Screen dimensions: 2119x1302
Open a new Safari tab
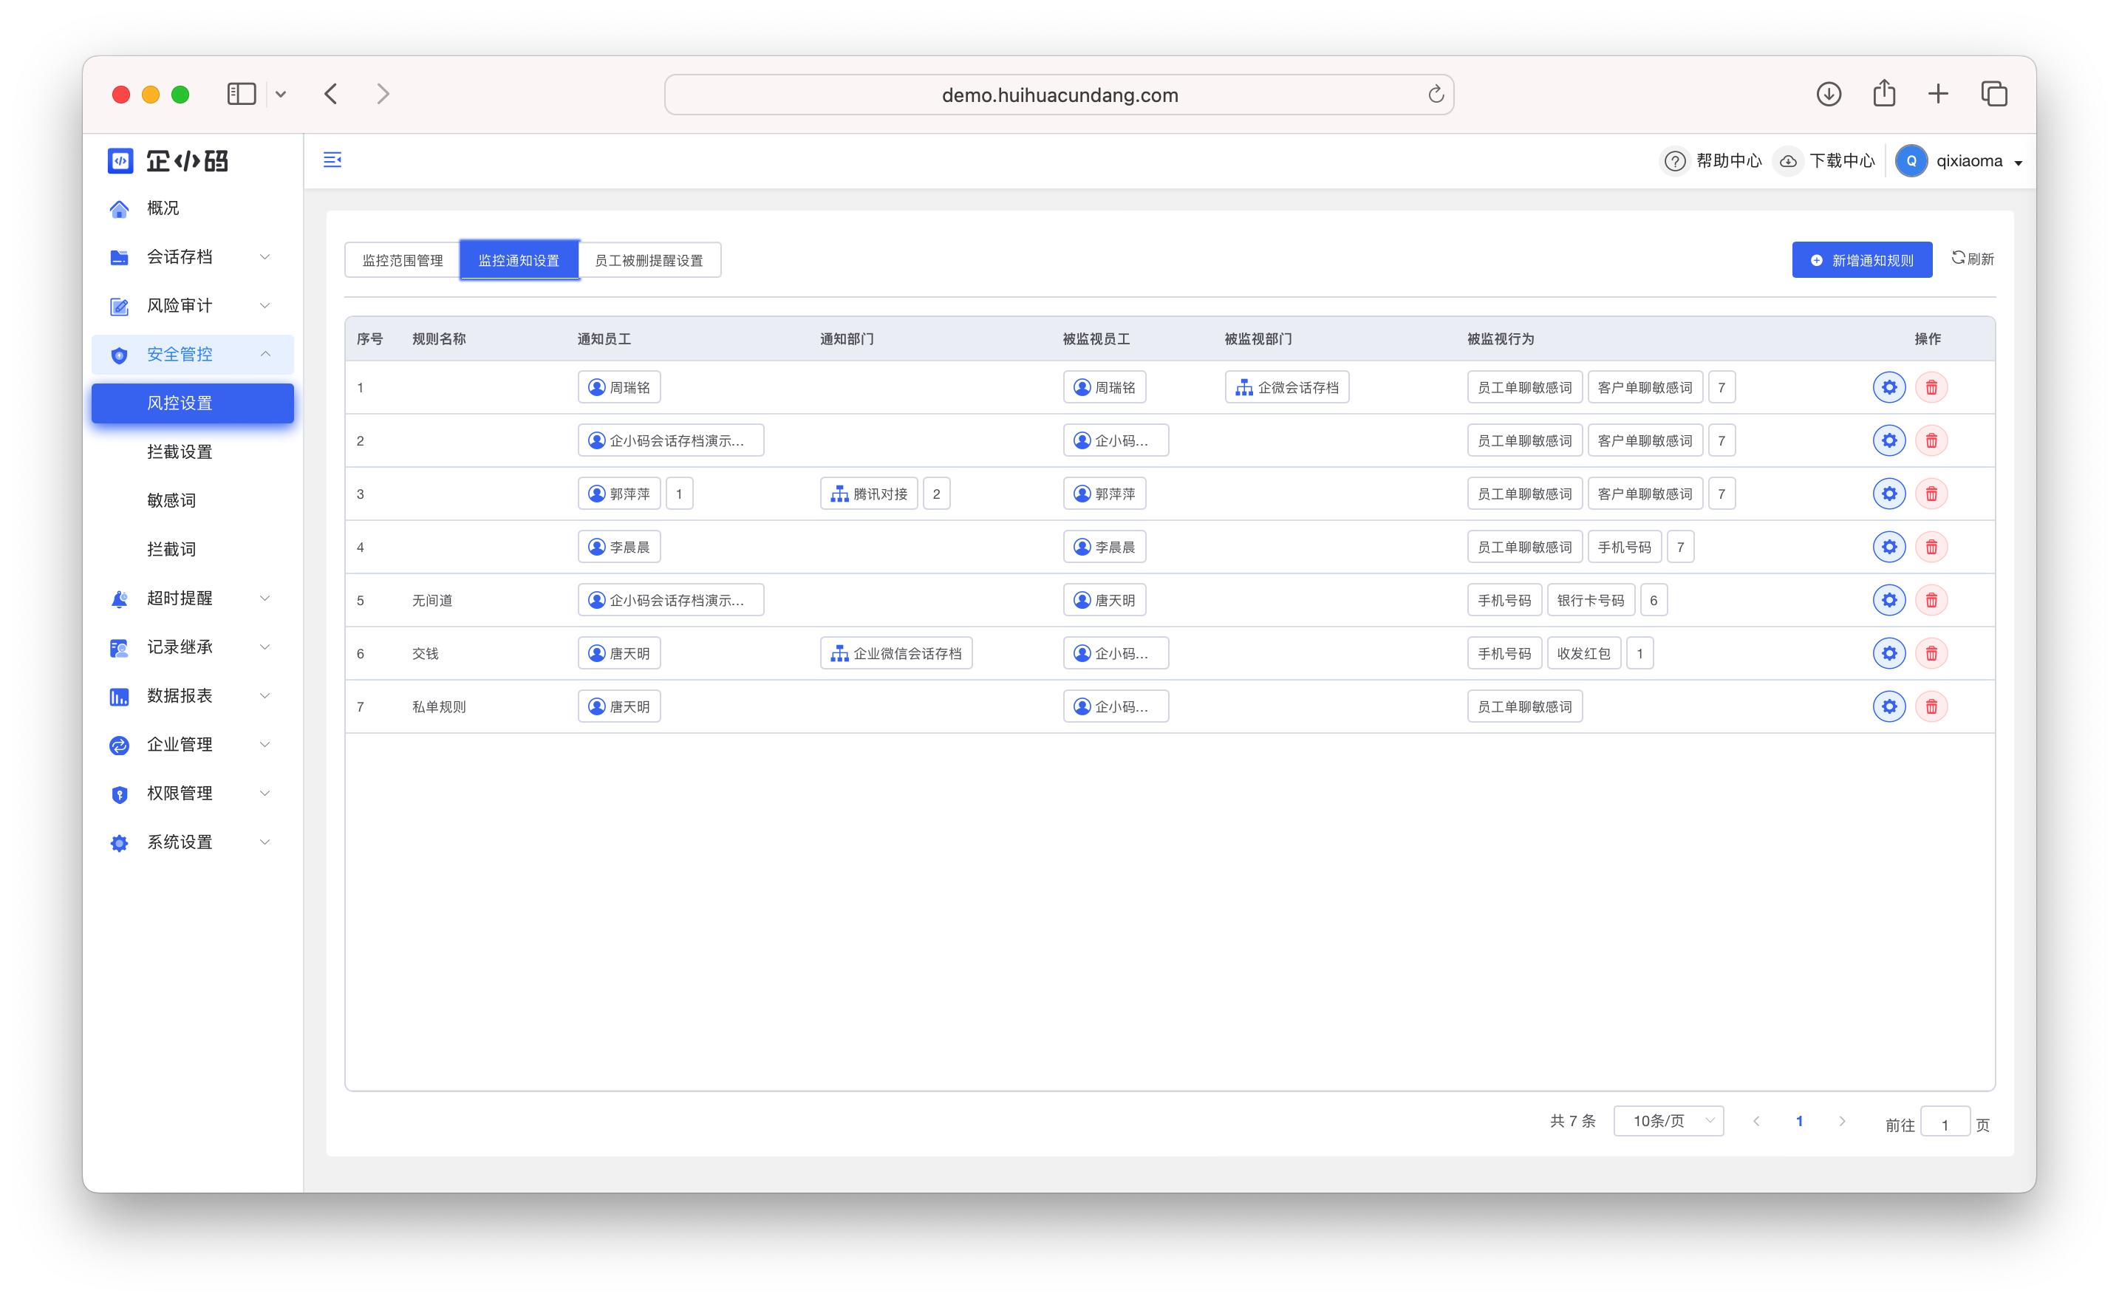tap(1937, 94)
